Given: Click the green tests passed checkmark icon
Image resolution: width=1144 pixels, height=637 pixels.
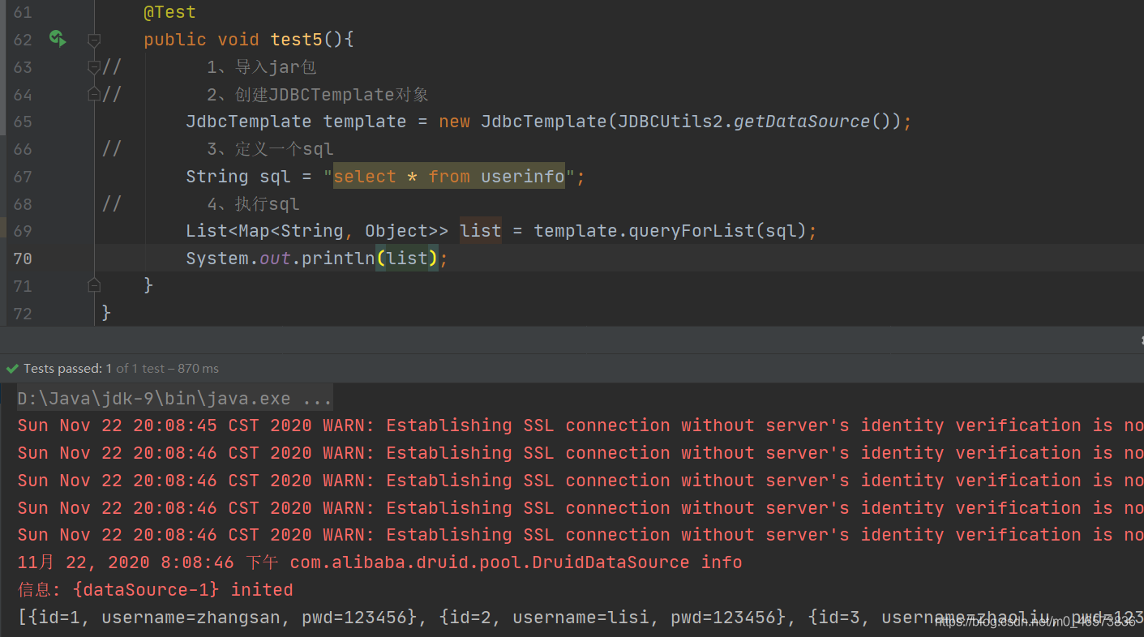Looking at the screenshot, I should 12,368.
